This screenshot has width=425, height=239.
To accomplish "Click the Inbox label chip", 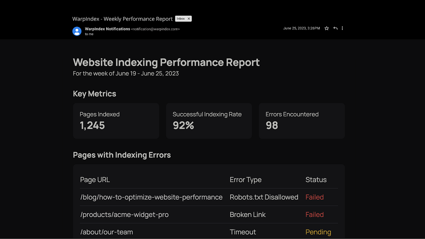I will click(181, 18).
